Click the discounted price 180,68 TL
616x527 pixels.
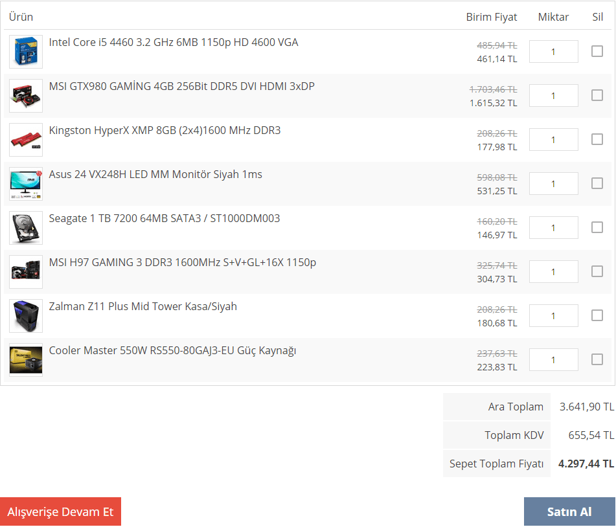(x=497, y=323)
